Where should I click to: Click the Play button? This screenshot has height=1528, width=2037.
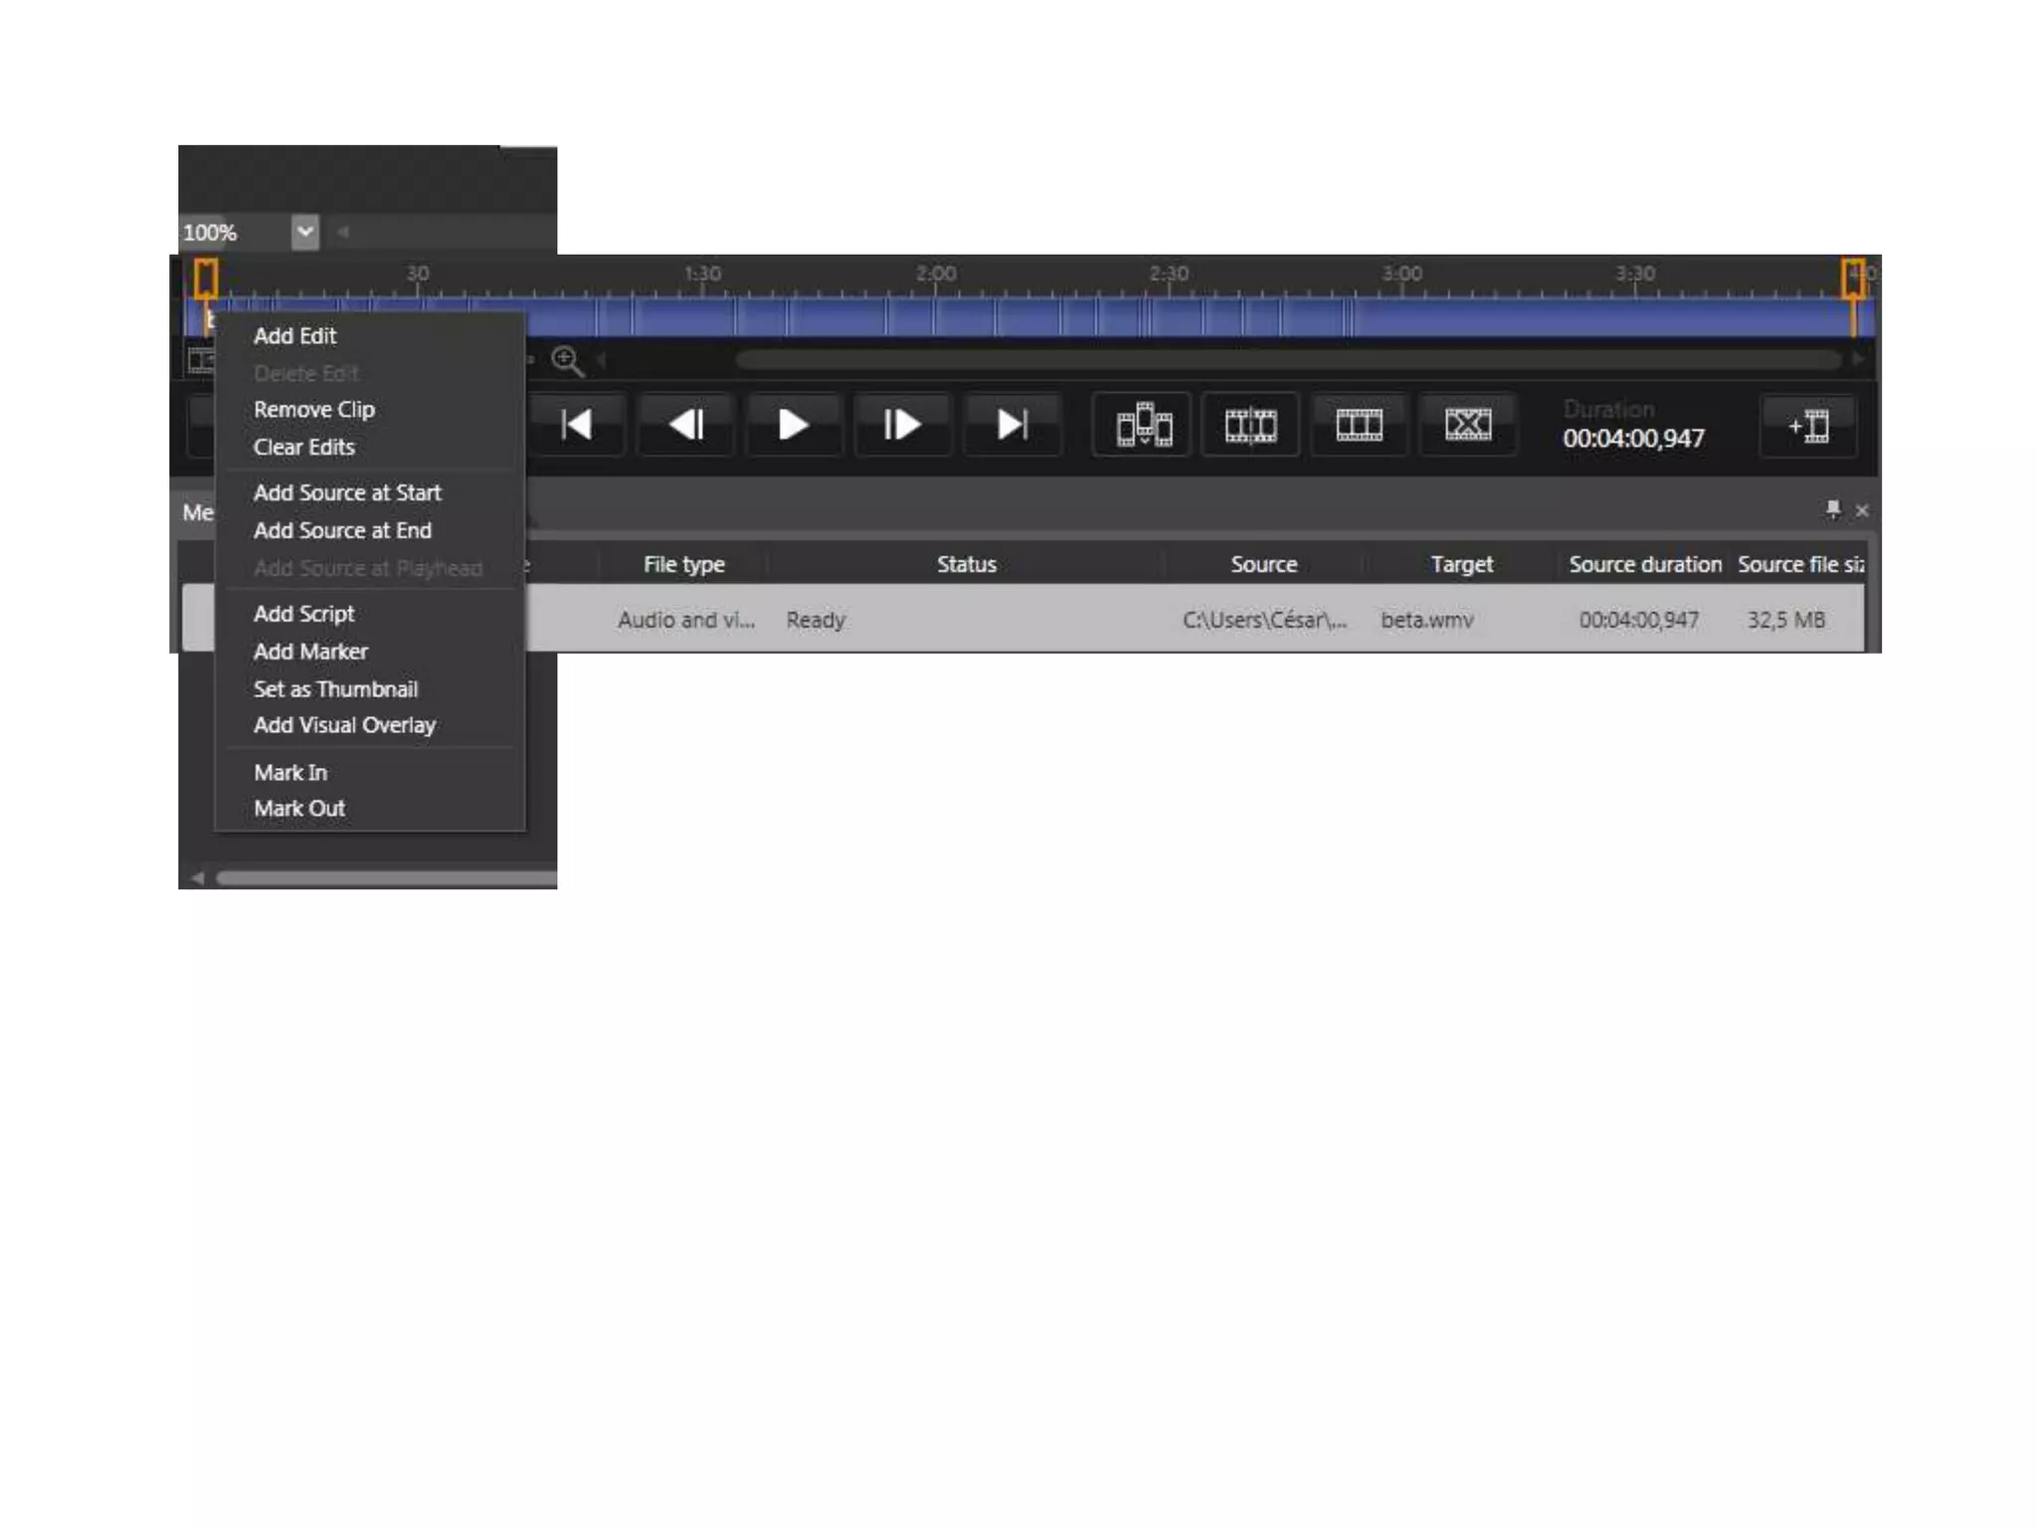point(792,425)
